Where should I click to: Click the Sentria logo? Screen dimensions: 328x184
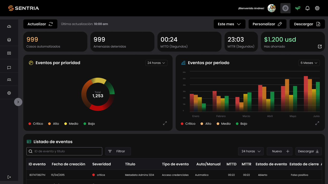[24, 8]
